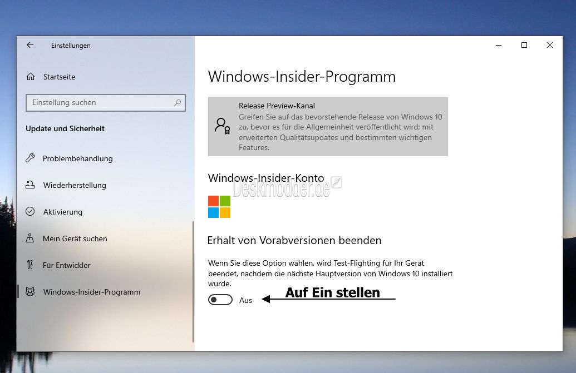This screenshot has width=576, height=373.
Task: Click the back arrow in Einstellungen
Action: 30,45
